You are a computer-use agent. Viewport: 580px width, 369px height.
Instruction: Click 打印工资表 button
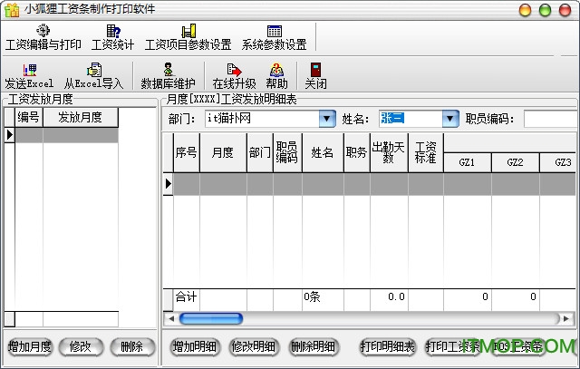coord(452,347)
